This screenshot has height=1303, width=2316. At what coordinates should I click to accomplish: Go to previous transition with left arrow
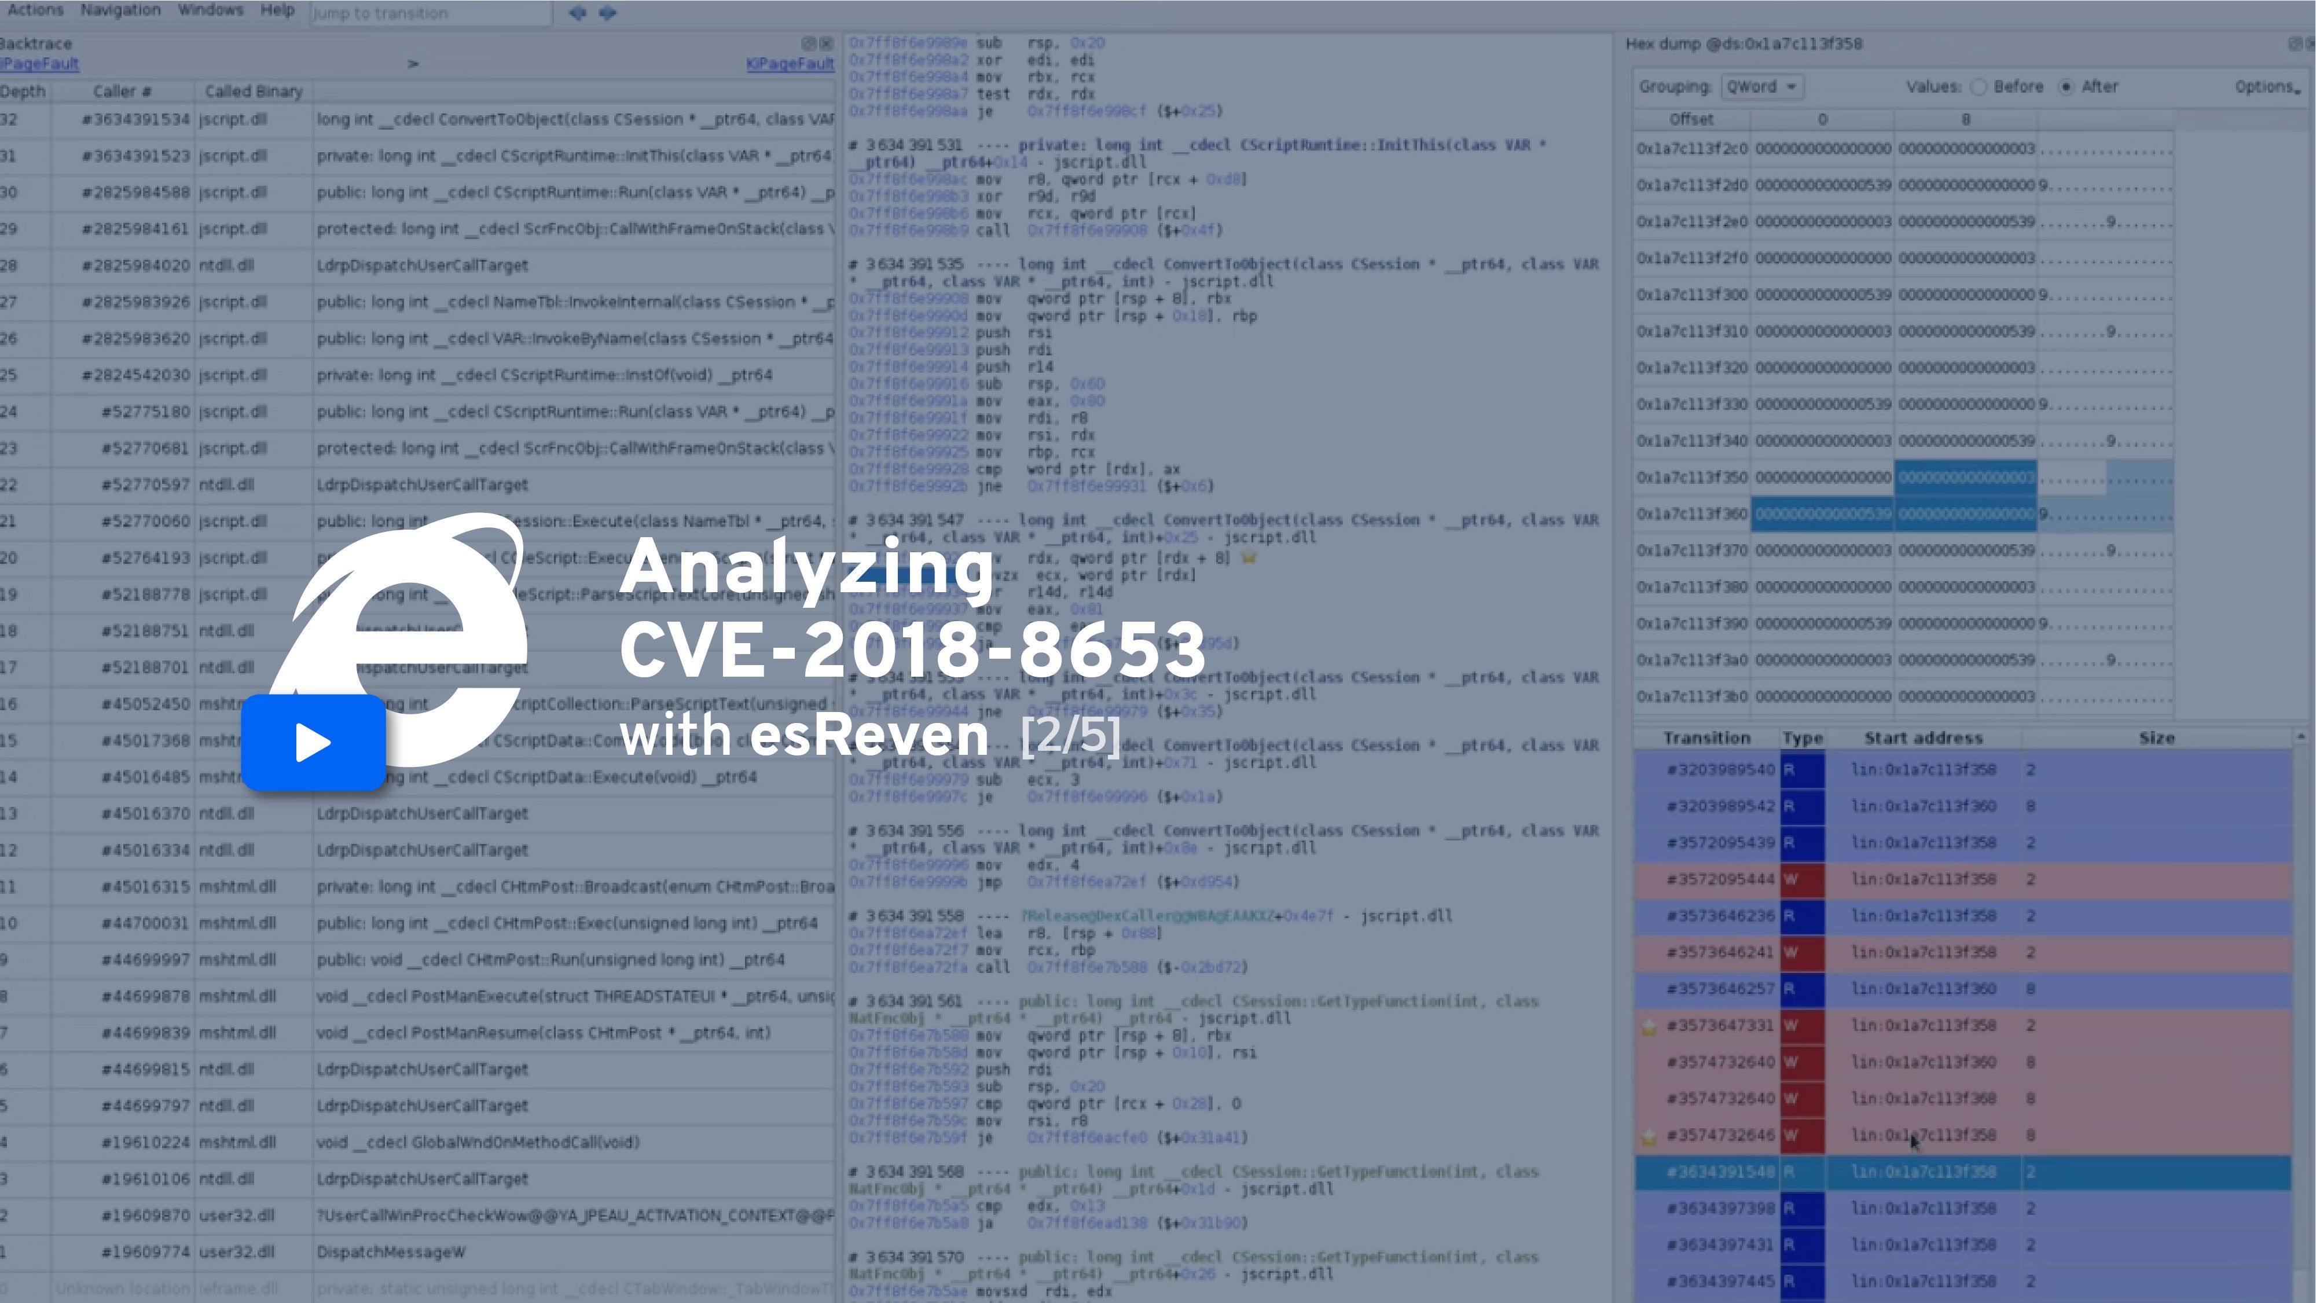click(577, 13)
